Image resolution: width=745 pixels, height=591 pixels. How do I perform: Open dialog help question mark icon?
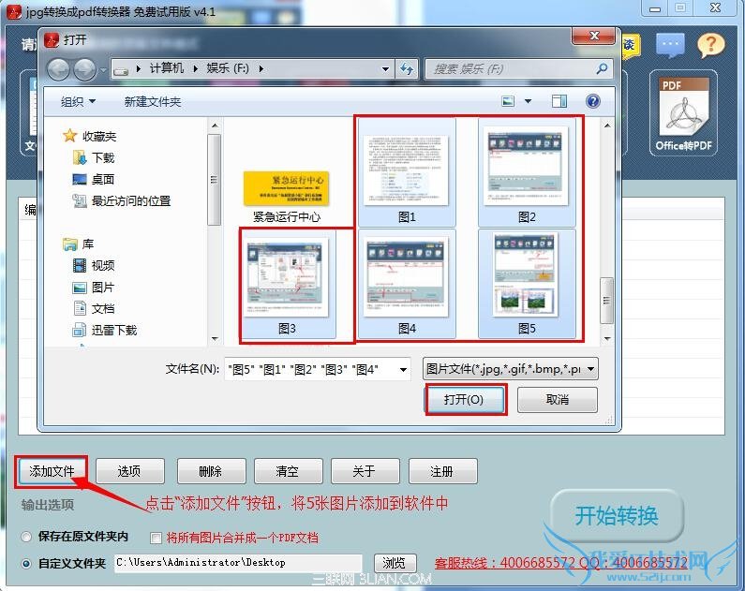pos(593,101)
